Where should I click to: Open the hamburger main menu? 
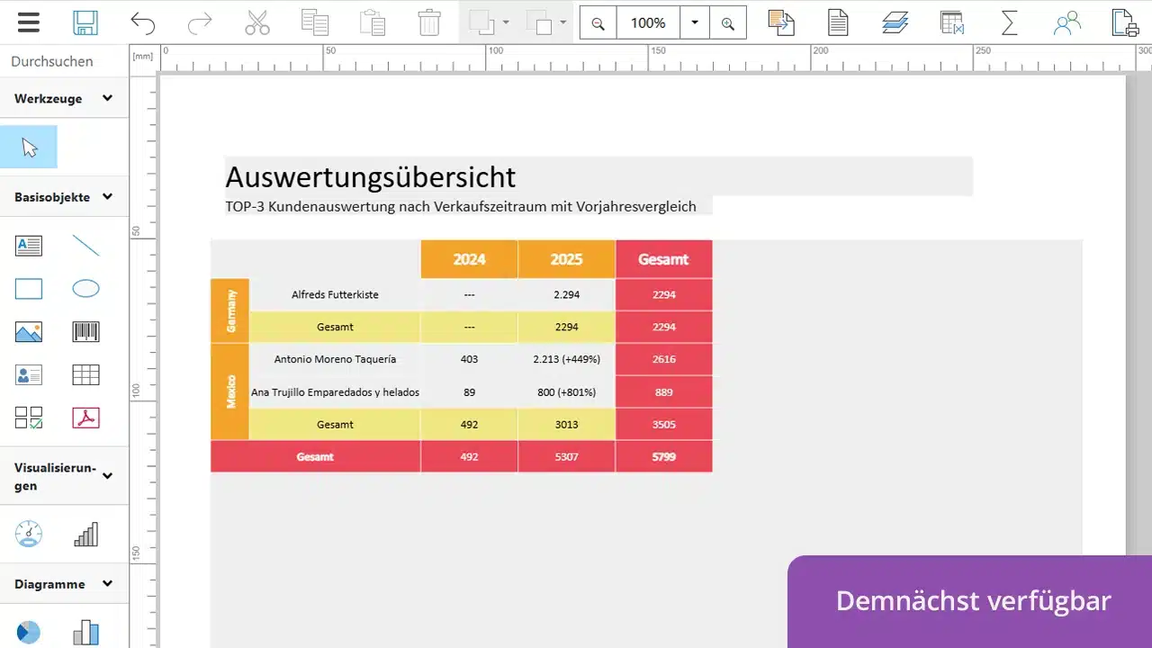coord(28,22)
